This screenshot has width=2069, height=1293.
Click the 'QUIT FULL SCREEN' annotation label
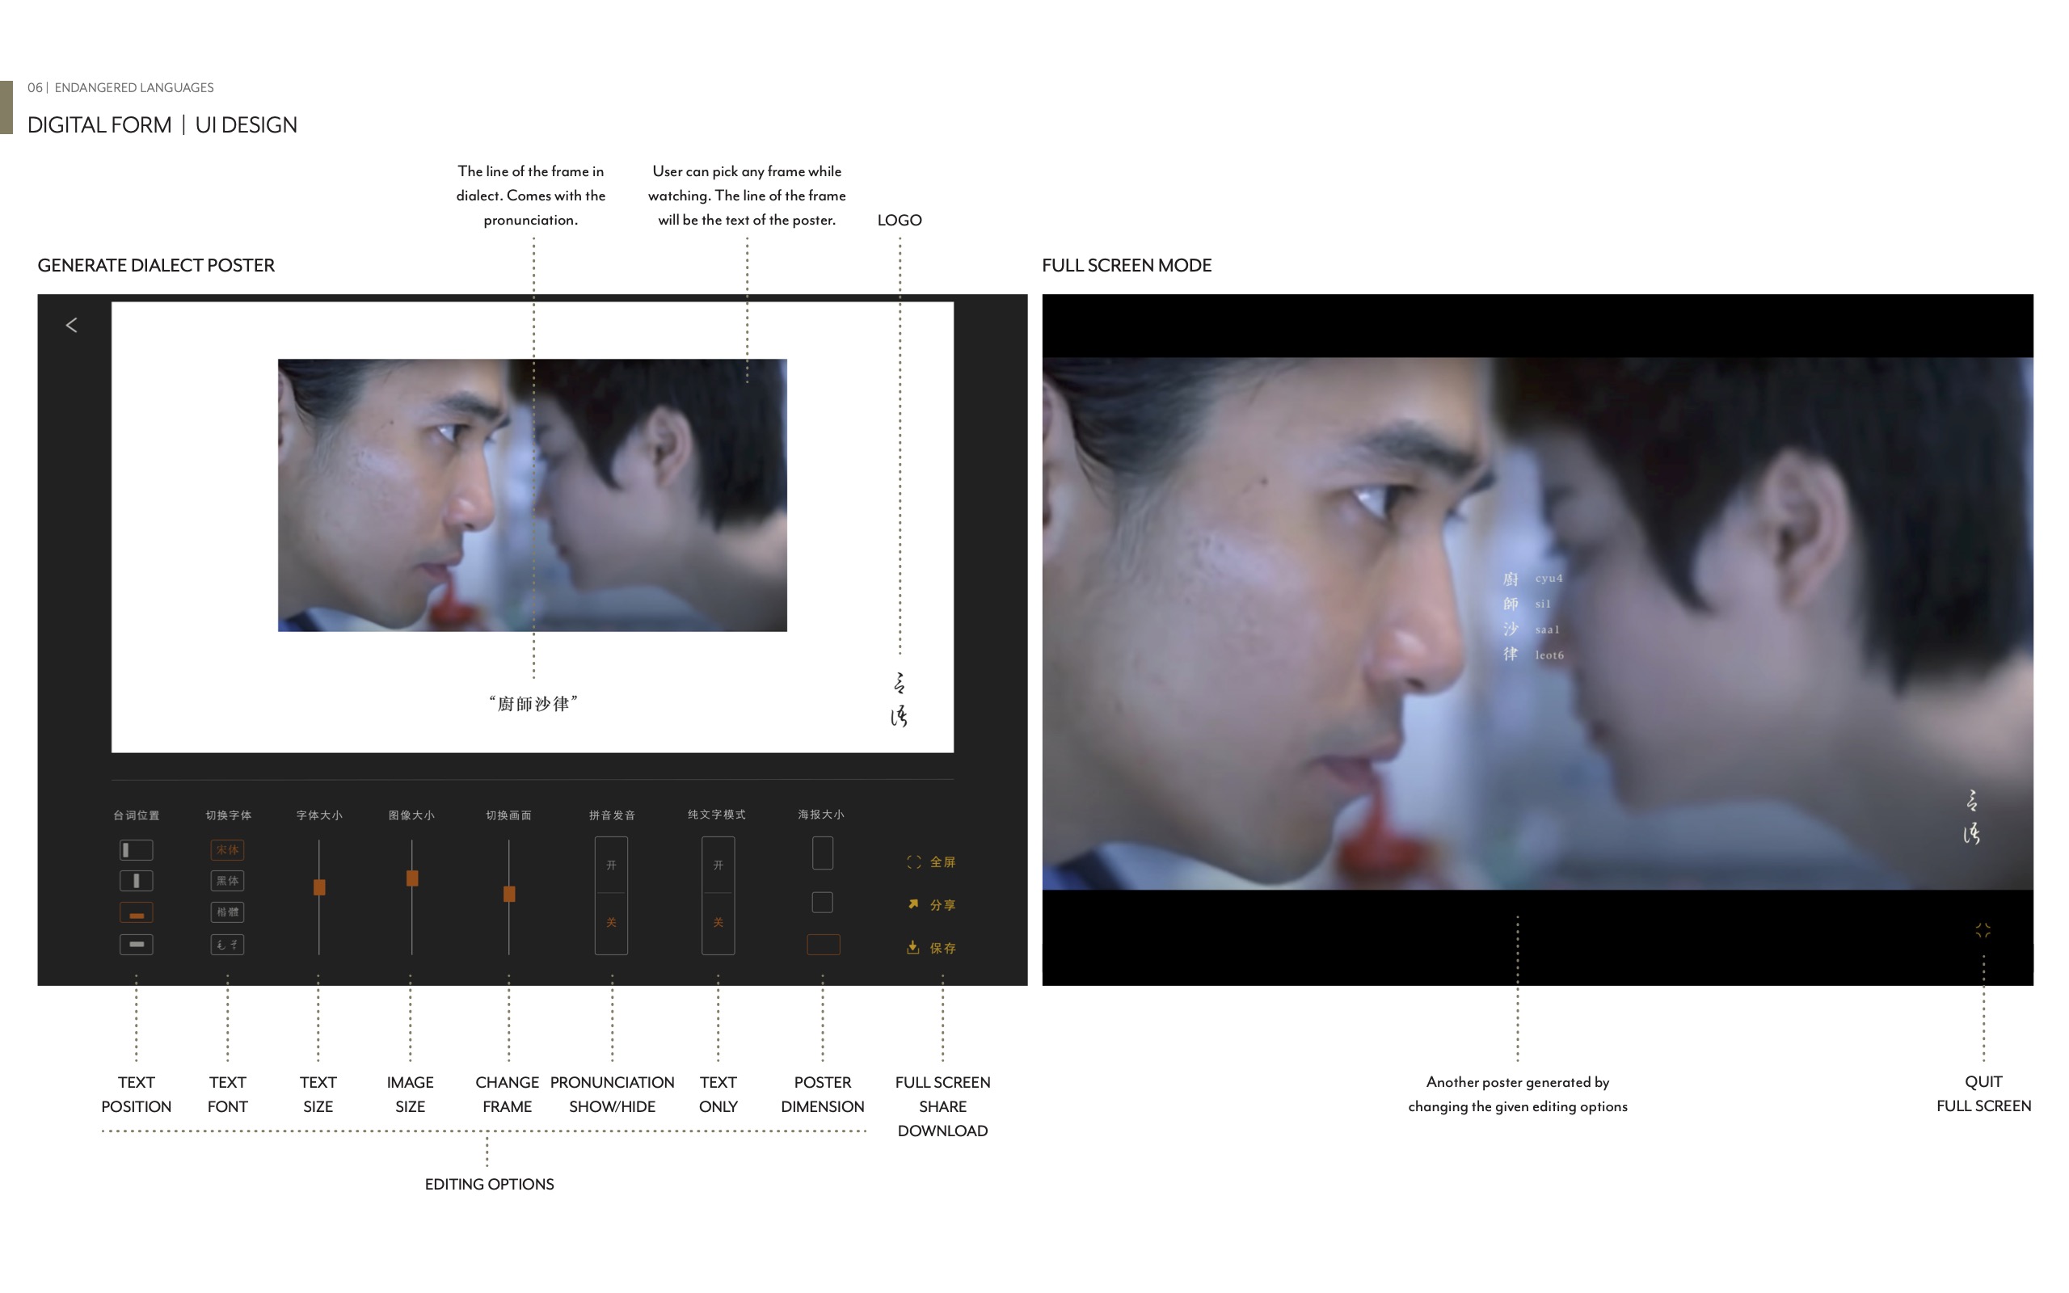pos(1983,1093)
